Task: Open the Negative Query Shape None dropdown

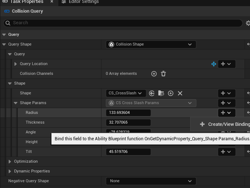Action: [151, 181]
